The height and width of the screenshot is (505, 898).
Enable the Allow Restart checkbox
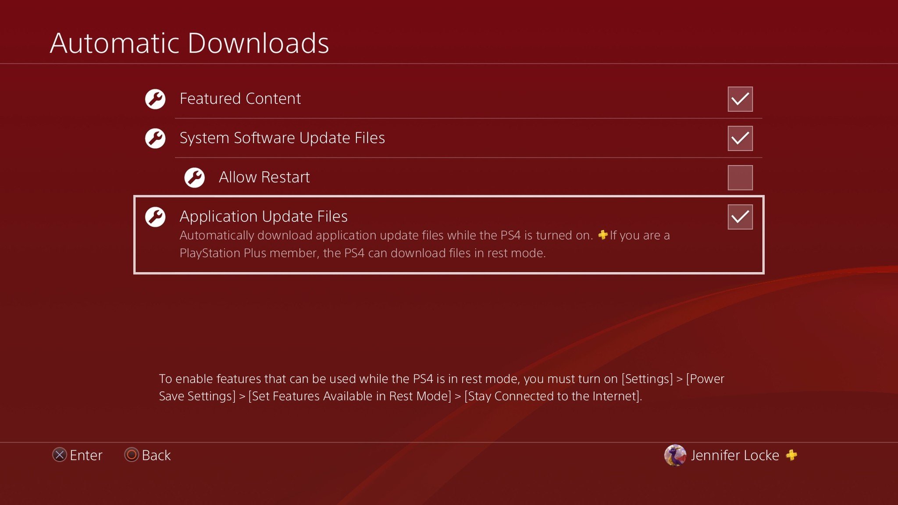click(x=740, y=178)
